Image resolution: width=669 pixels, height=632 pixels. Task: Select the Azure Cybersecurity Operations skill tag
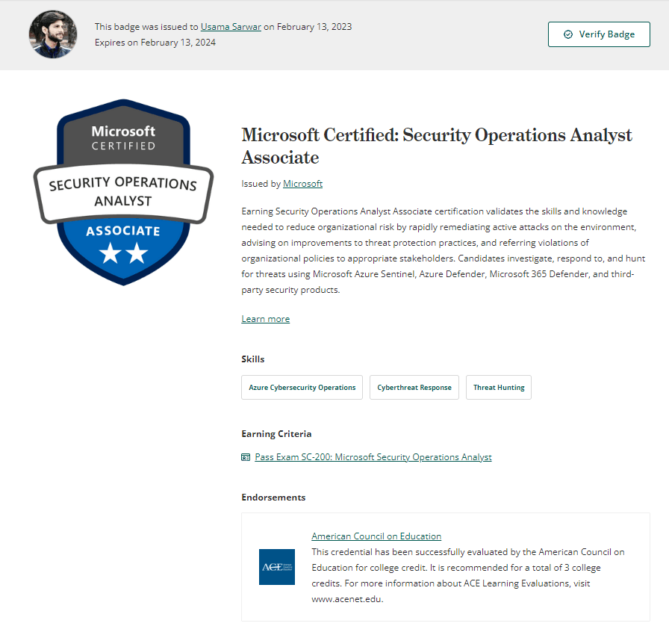[302, 387]
